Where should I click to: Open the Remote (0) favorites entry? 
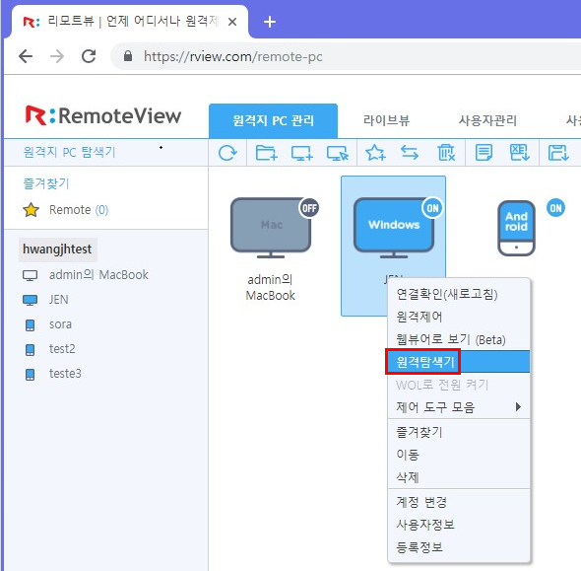coord(79,210)
